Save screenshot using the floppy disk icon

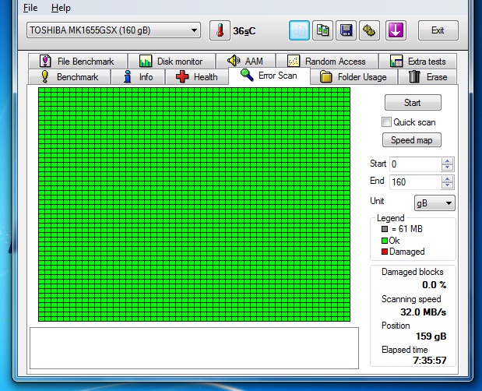[x=346, y=30]
